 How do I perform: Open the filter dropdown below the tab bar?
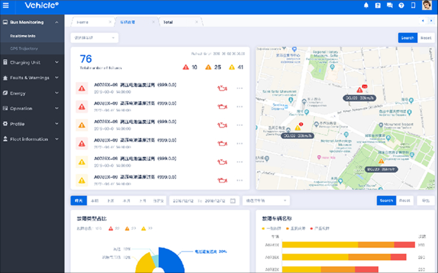pyautogui.click(x=94, y=38)
